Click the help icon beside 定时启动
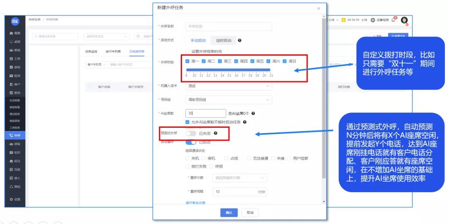This screenshot has height=224, width=449. [239, 41]
